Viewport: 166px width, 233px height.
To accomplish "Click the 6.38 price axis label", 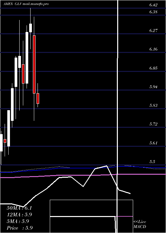I will 153,12.
